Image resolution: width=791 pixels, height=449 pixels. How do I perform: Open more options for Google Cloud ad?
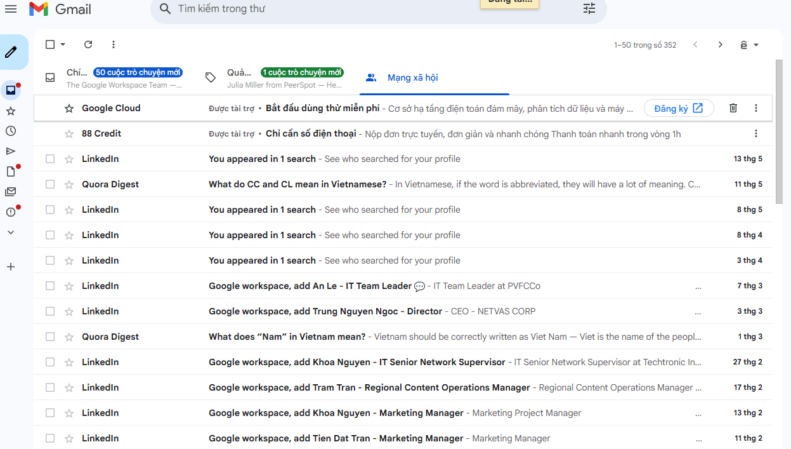(x=756, y=108)
